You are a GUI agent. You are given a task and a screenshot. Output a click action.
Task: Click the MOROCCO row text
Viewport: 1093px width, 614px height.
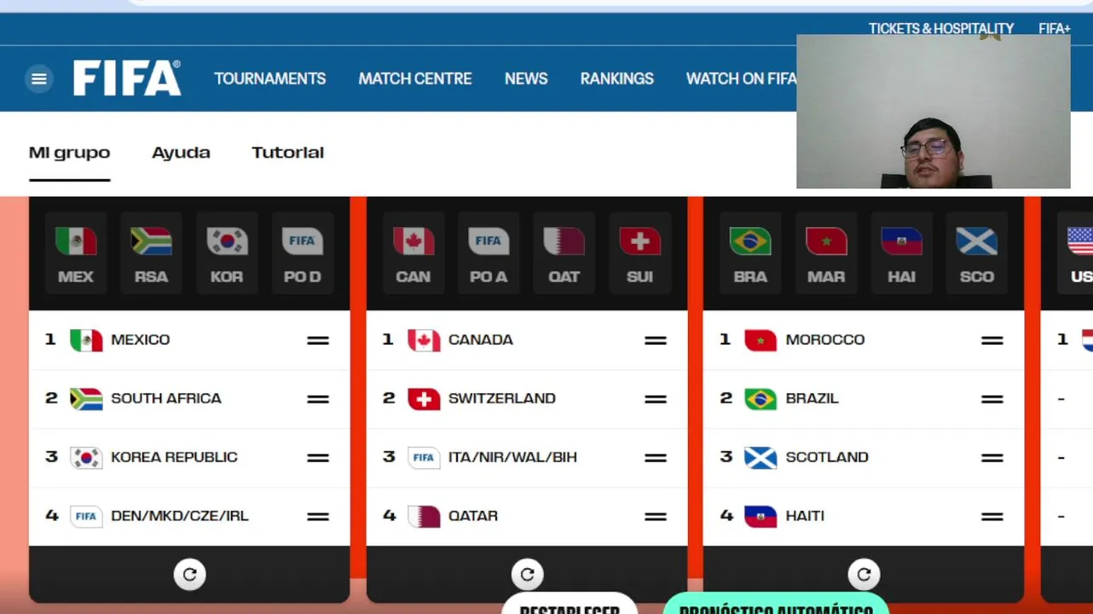point(825,339)
